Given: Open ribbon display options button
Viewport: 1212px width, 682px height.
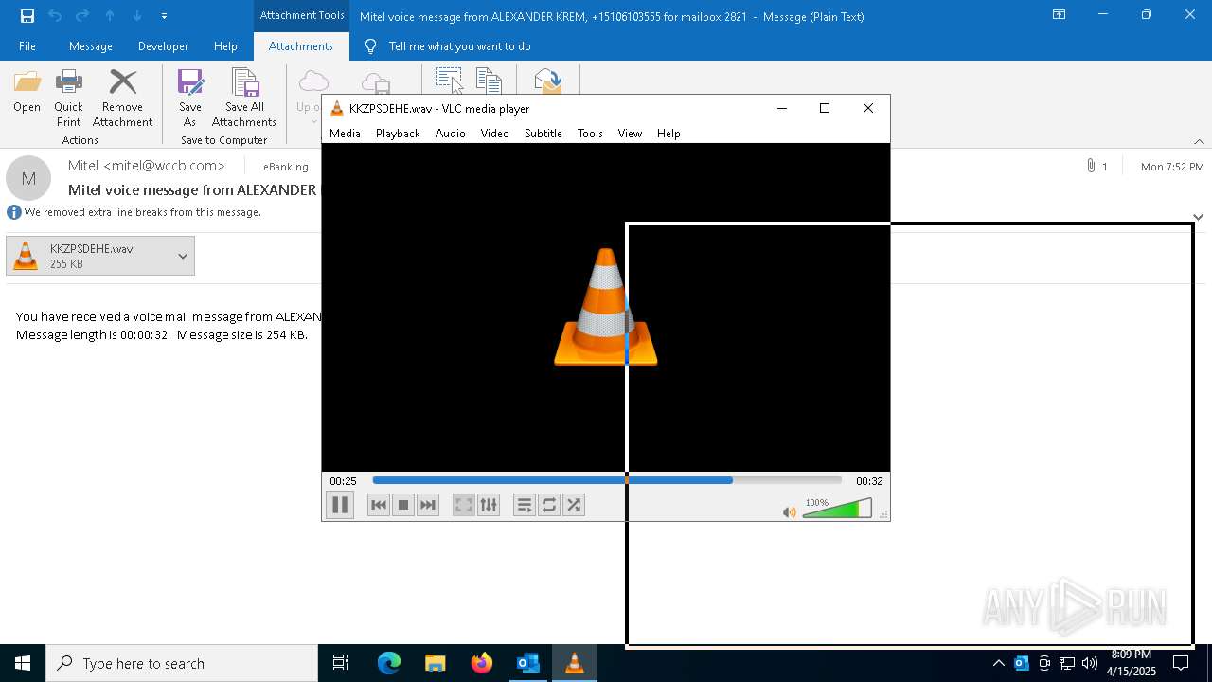Looking at the screenshot, I should pyautogui.click(x=1060, y=15).
